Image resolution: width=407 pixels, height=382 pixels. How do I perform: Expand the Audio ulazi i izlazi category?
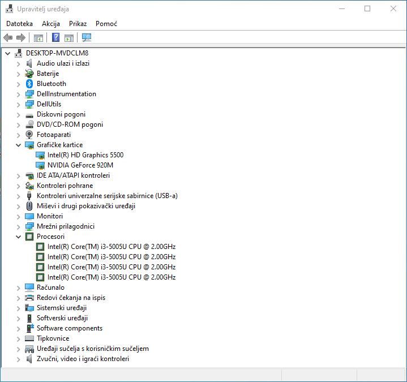(x=18, y=63)
